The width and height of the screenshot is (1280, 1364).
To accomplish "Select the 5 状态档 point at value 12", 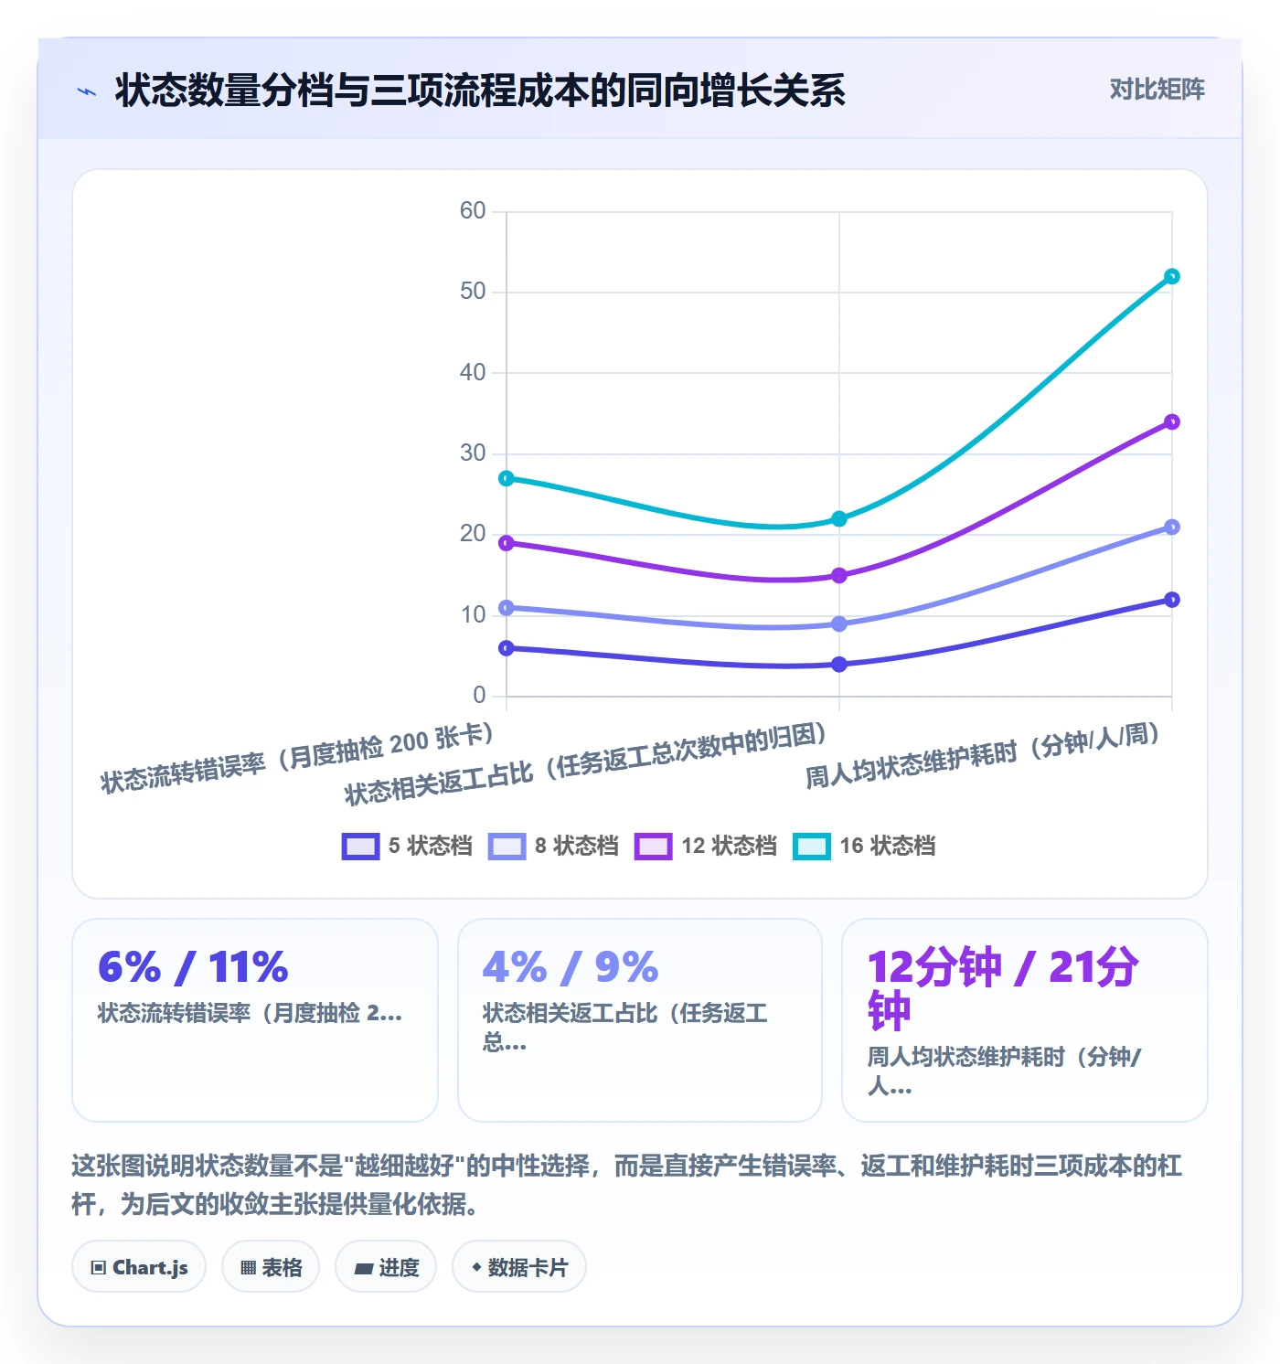I will (1172, 600).
